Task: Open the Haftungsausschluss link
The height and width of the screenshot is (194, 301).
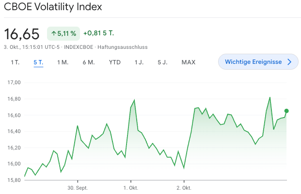Action: pos(123,47)
